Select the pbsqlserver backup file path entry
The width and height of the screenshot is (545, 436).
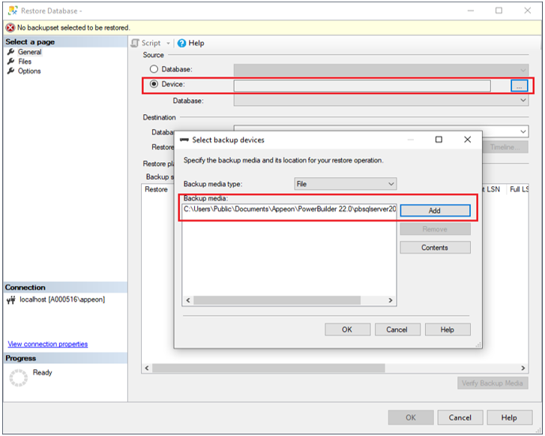click(289, 209)
